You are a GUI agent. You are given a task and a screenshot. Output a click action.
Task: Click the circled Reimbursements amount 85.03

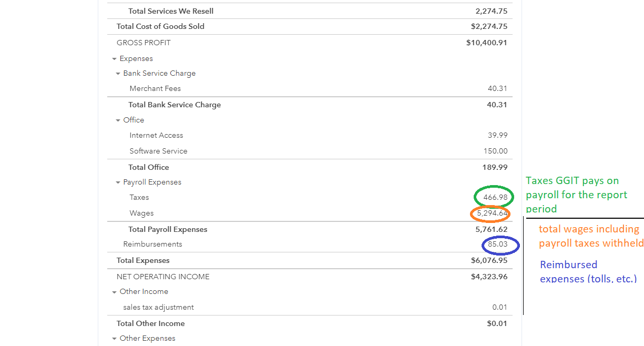[x=497, y=245]
